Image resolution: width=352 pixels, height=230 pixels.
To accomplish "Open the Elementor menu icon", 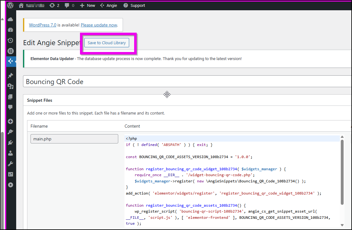I will tap(10, 51).
